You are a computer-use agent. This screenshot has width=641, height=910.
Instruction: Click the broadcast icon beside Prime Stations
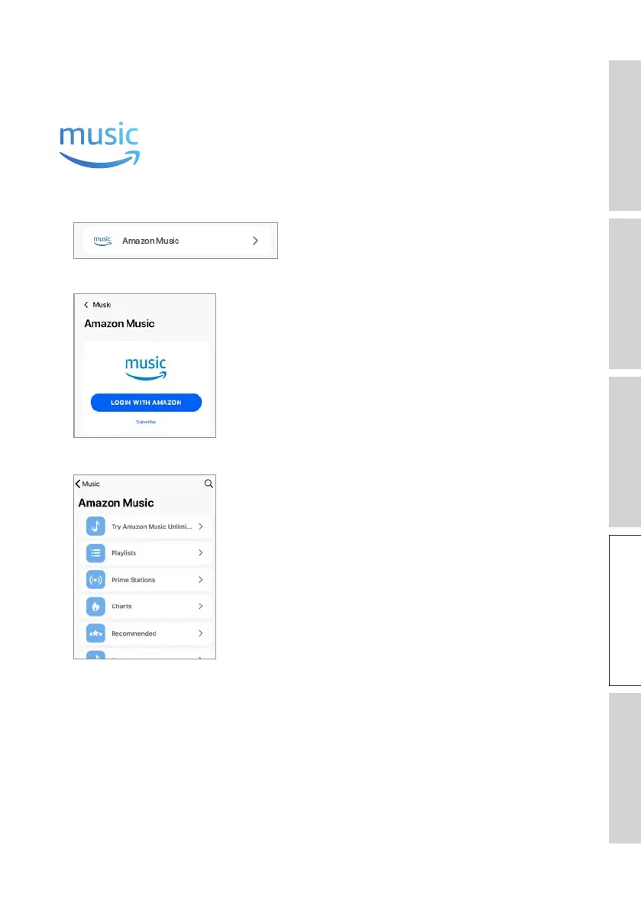(x=96, y=580)
